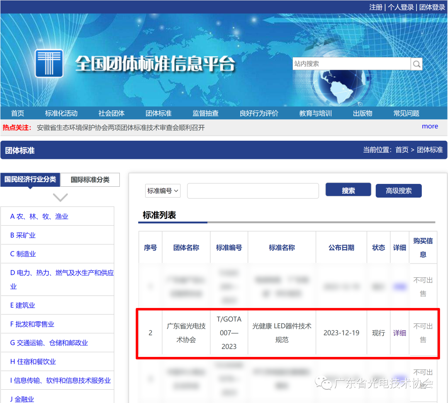The image size is (448, 403).
Task: Click standard name 光健康 LED器件技术规范
Action: point(282,333)
